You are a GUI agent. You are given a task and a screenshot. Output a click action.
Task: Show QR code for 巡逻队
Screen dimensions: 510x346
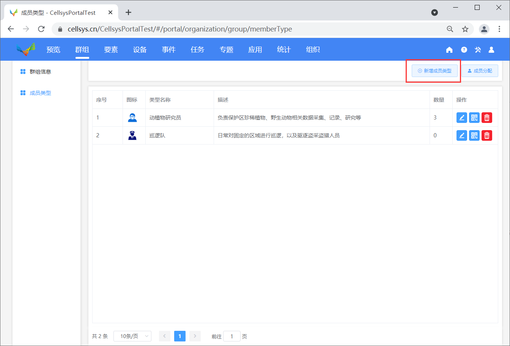(x=474, y=135)
